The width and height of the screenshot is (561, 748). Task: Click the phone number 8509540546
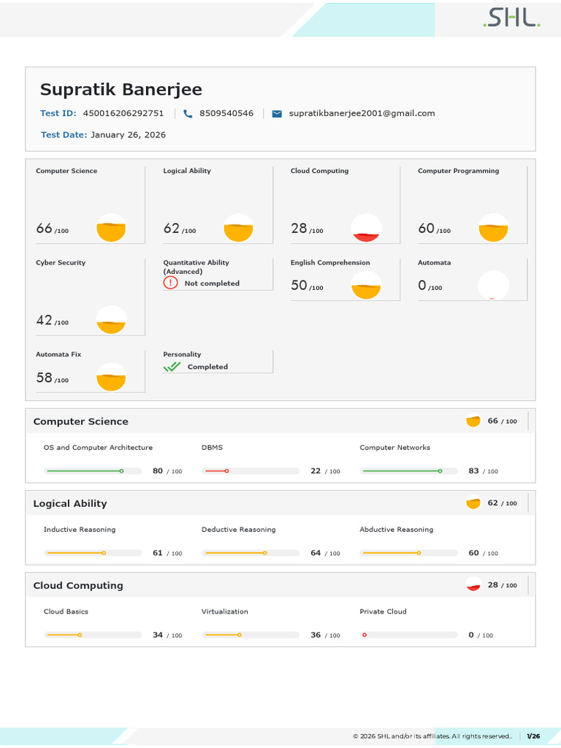[x=226, y=113]
